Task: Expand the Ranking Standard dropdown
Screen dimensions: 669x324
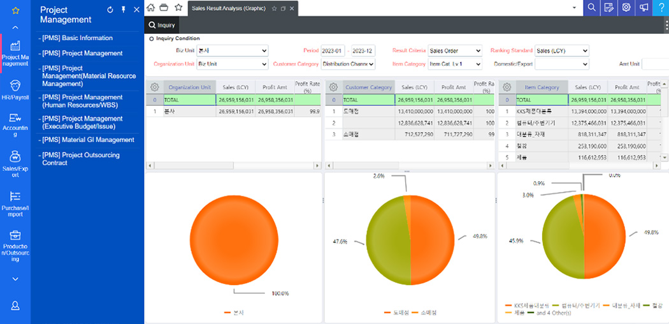Action: 561,50
